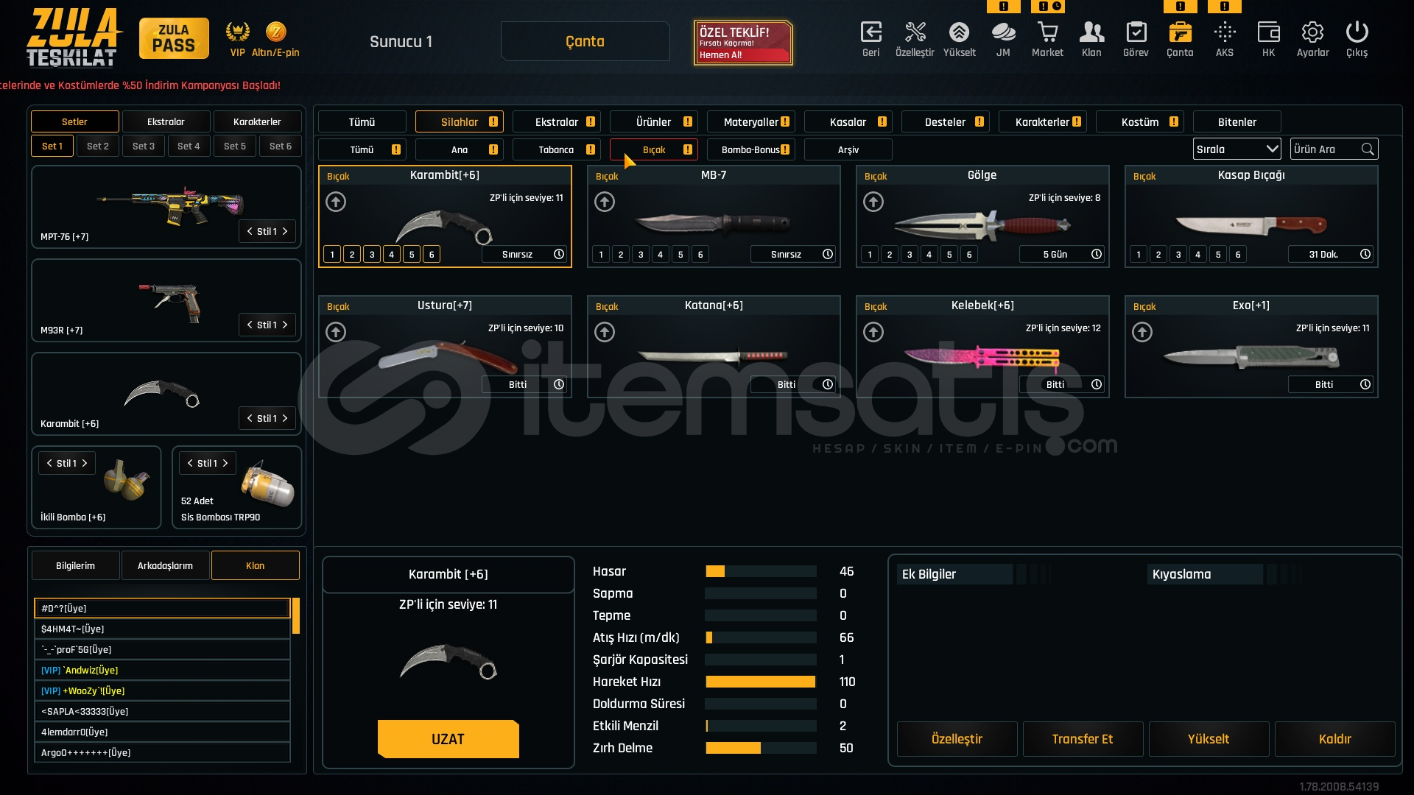The height and width of the screenshot is (795, 1414).
Task: Previous style arrow for M93R [+7]
Action: pyautogui.click(x=250, y=325)
